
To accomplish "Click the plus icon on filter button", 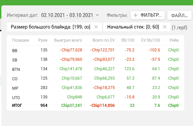I will [136, 15].
